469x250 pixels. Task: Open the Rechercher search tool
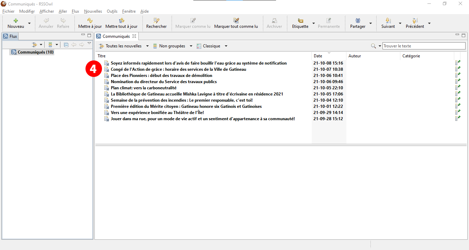pyautogui.click(x=156, y=21)
